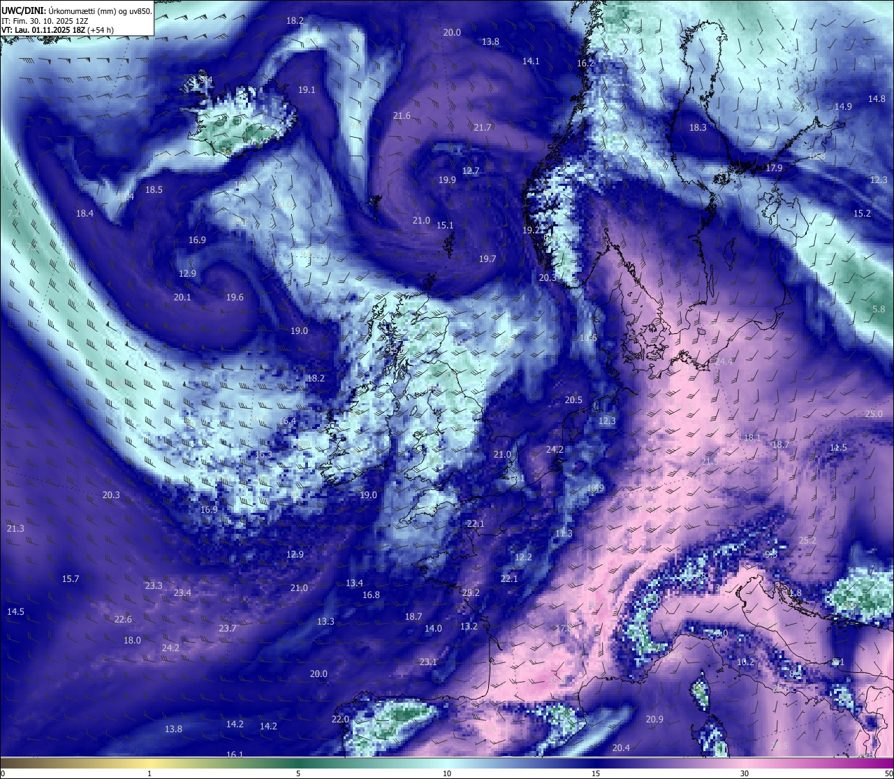Click the 11.3 value label
Screen dimensions: 894x779
click(564, 534)
